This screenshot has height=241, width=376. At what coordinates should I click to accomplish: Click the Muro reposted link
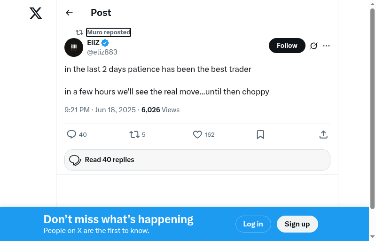109,32
